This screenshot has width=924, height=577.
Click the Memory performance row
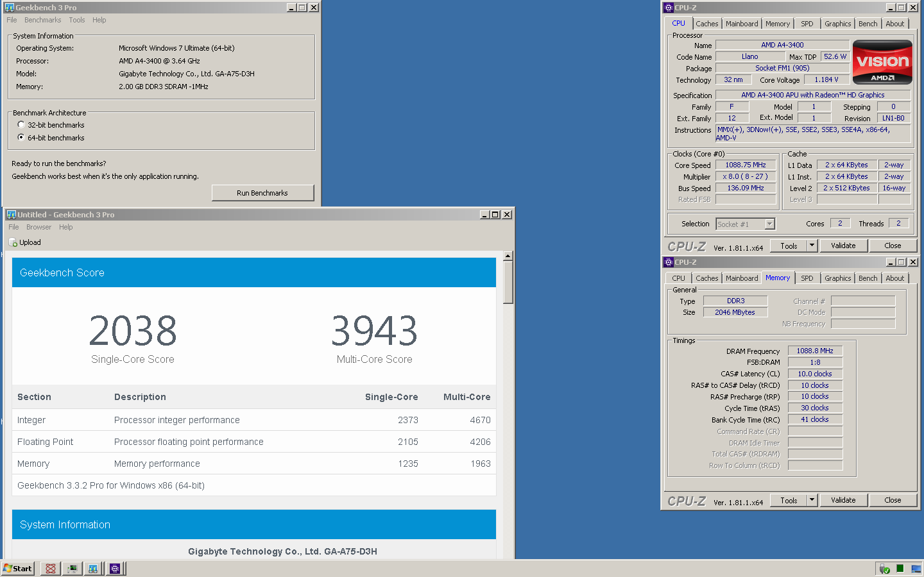(254, 464)
